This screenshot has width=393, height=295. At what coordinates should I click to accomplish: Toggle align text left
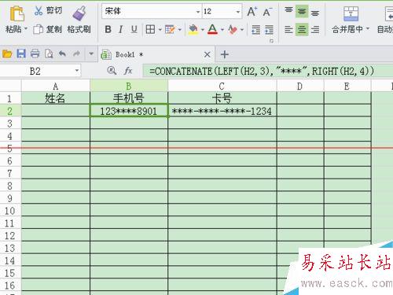(288, 29)
